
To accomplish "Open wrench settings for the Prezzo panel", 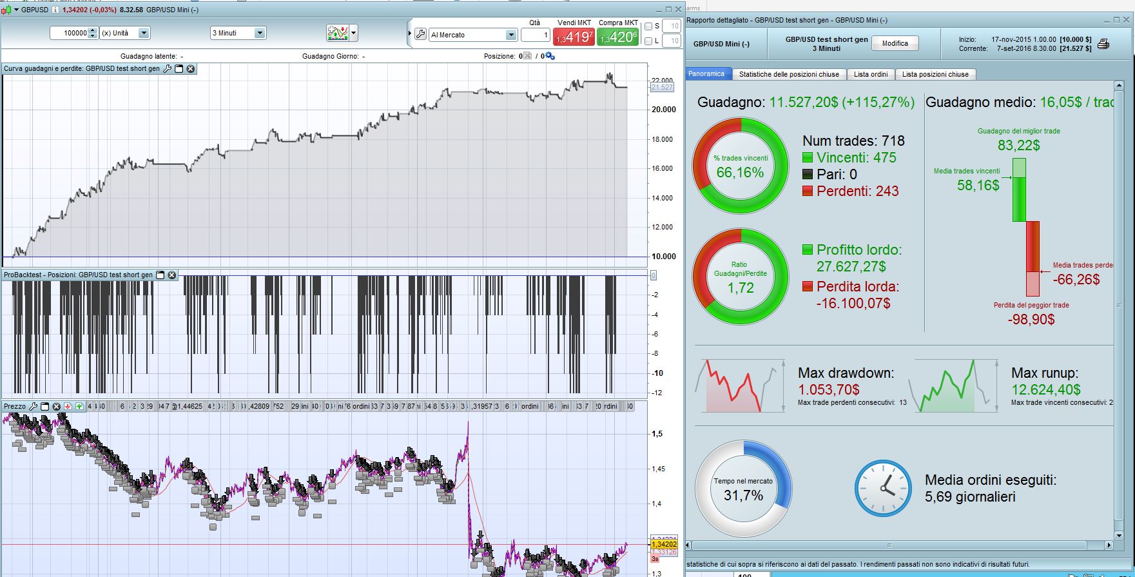I will pyautogui.click(x=34, y=406).
